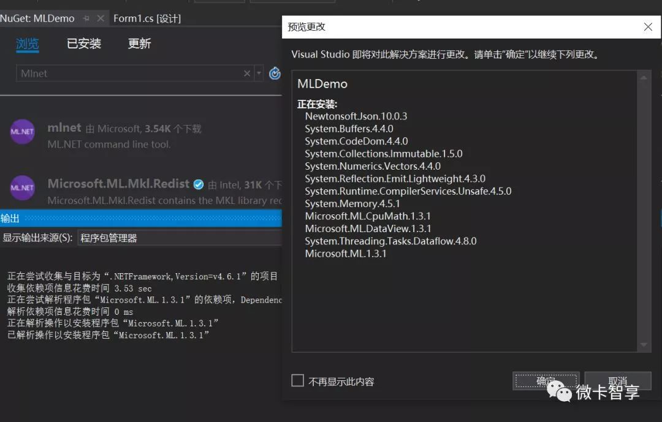Clear the Mlnet search text

coord(247,73)
